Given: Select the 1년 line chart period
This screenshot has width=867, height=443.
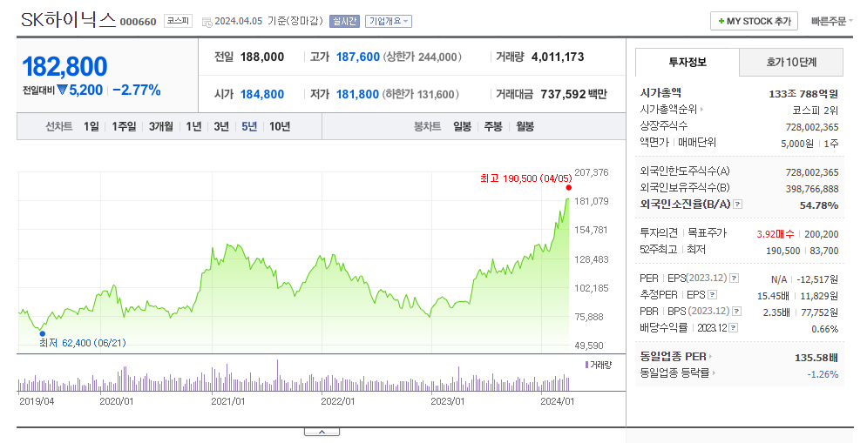Looking at the screenshot, I should 193,126.
